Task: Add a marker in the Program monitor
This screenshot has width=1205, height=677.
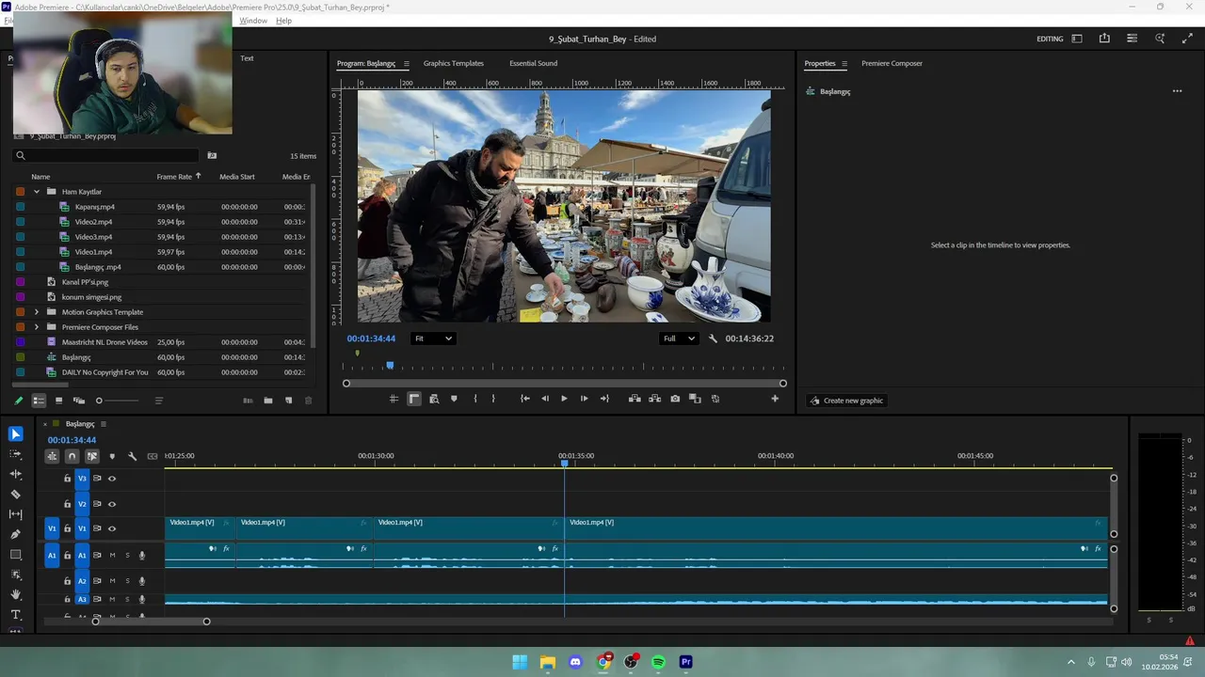Action: (x=454, y=399)
